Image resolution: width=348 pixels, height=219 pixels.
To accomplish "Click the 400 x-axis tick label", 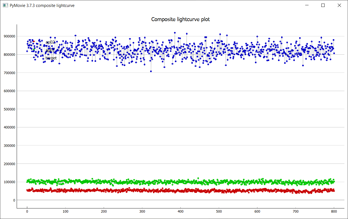I will click(x=180, y=211).
